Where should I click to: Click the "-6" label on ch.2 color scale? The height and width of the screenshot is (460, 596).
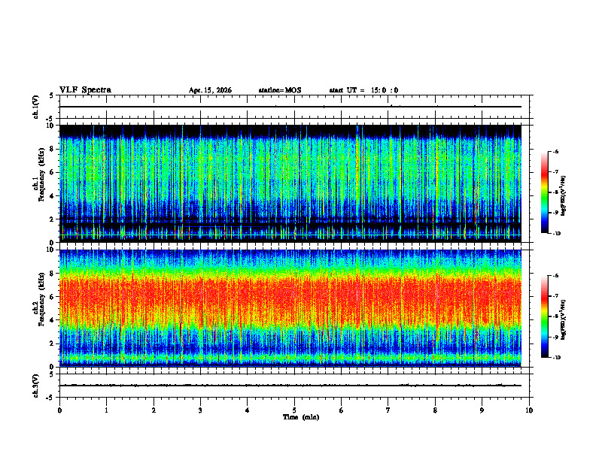point(555,276)
